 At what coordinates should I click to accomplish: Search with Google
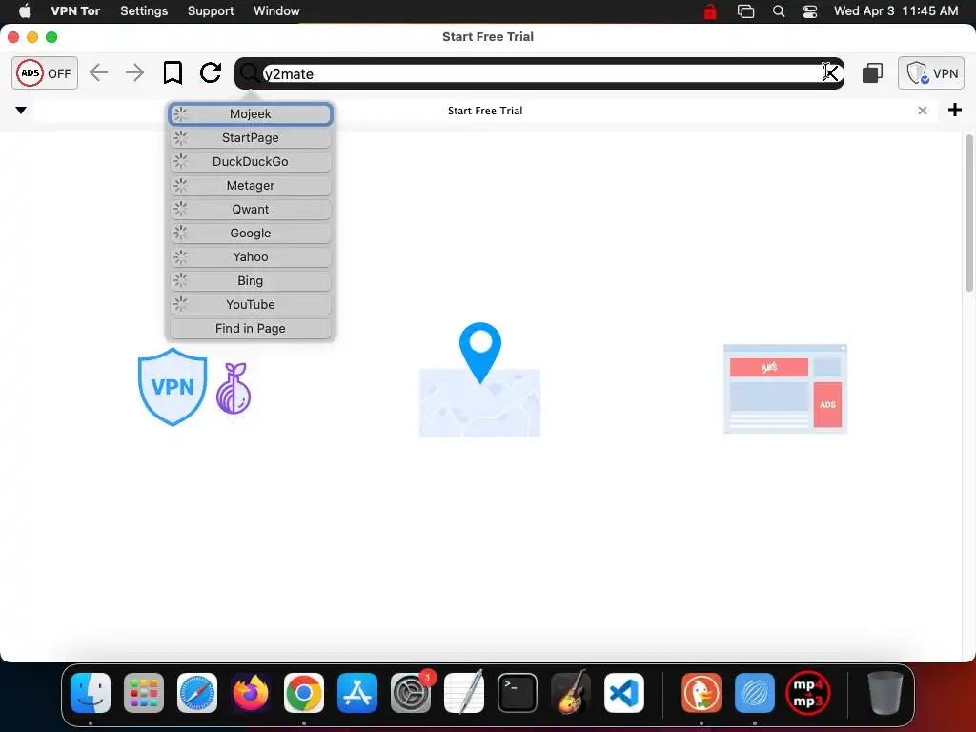[x=251, y=233]
